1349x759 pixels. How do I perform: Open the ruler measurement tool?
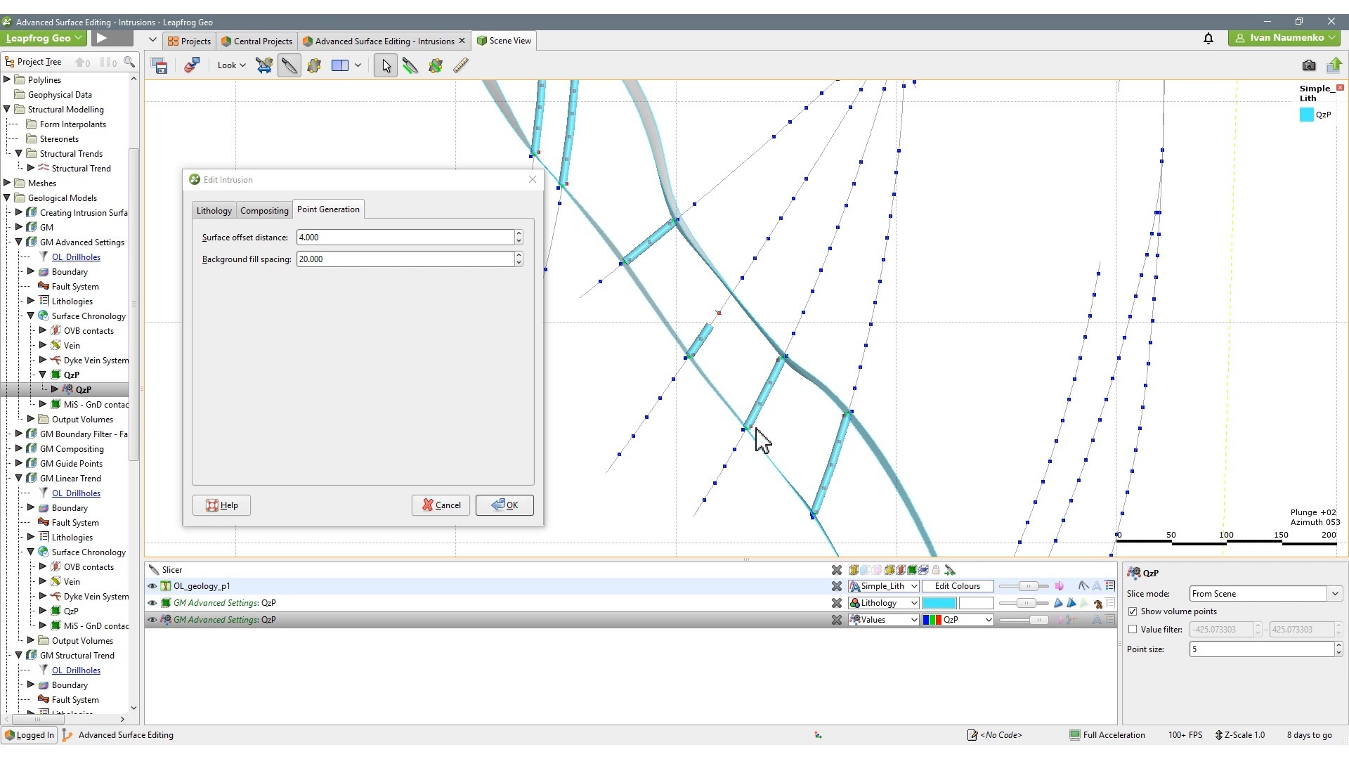(462, 65)
